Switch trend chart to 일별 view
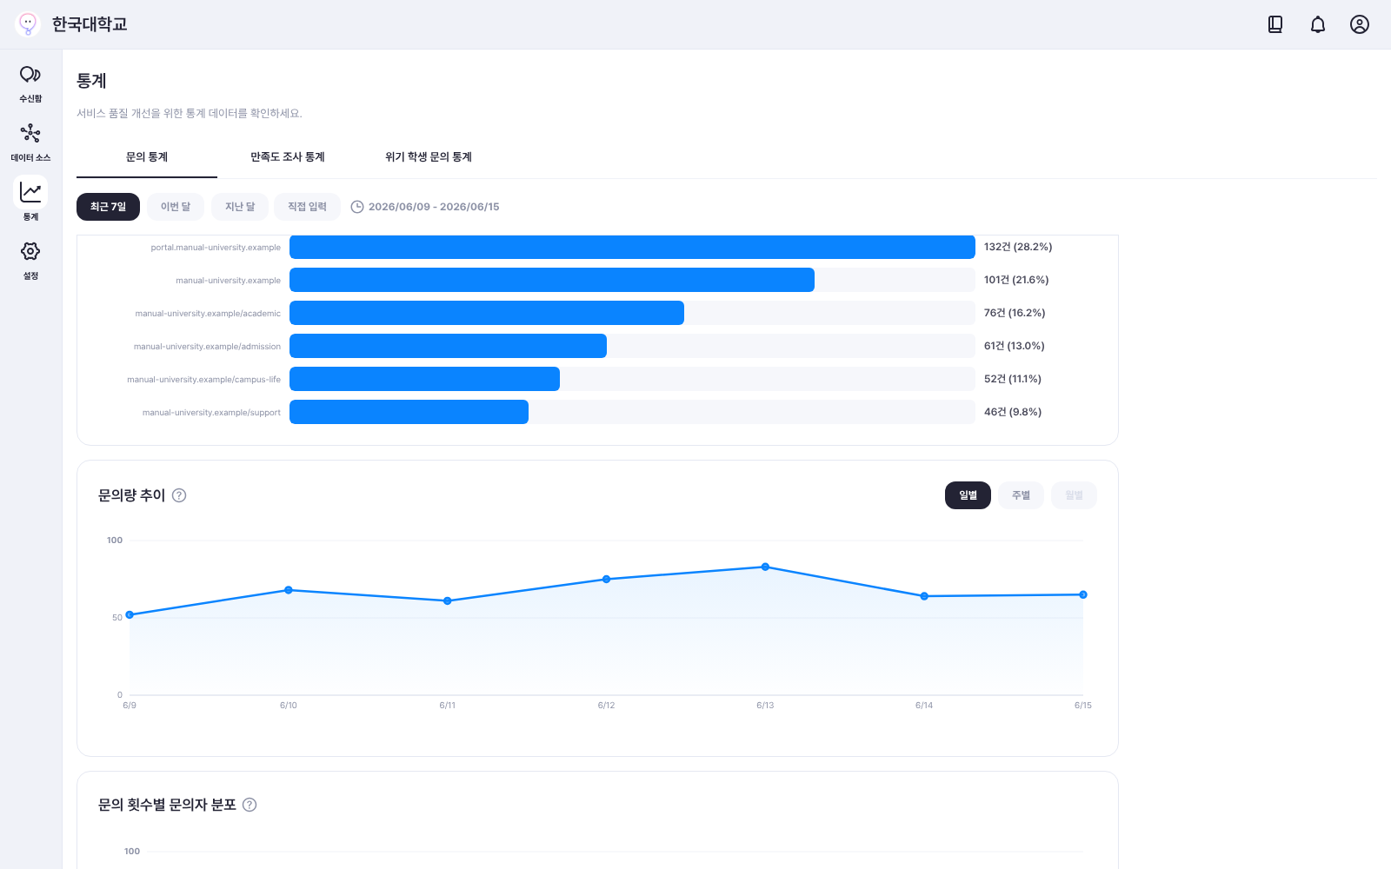 pyautogui.click(x=968, y=495)
